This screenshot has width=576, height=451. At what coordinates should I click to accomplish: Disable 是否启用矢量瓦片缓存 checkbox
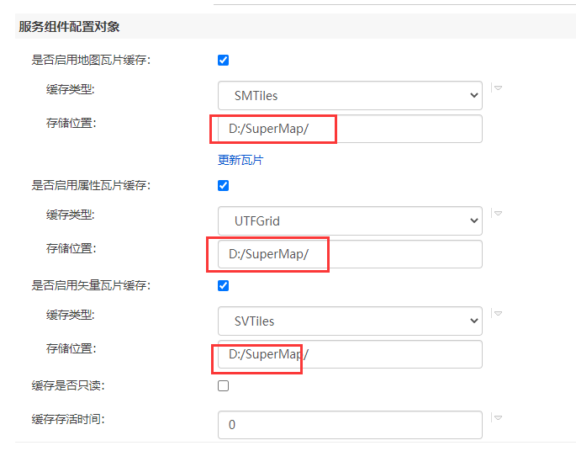(x=223, y=285)
